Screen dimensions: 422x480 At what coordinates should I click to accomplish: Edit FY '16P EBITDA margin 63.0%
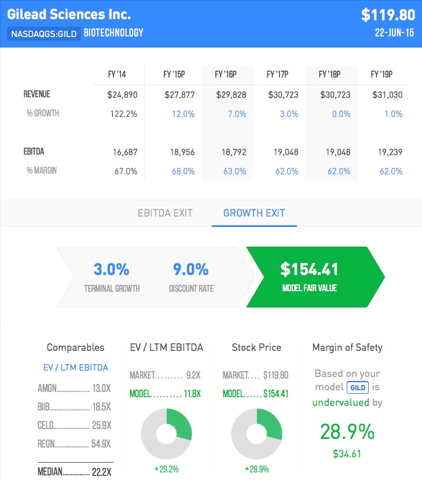234,171
